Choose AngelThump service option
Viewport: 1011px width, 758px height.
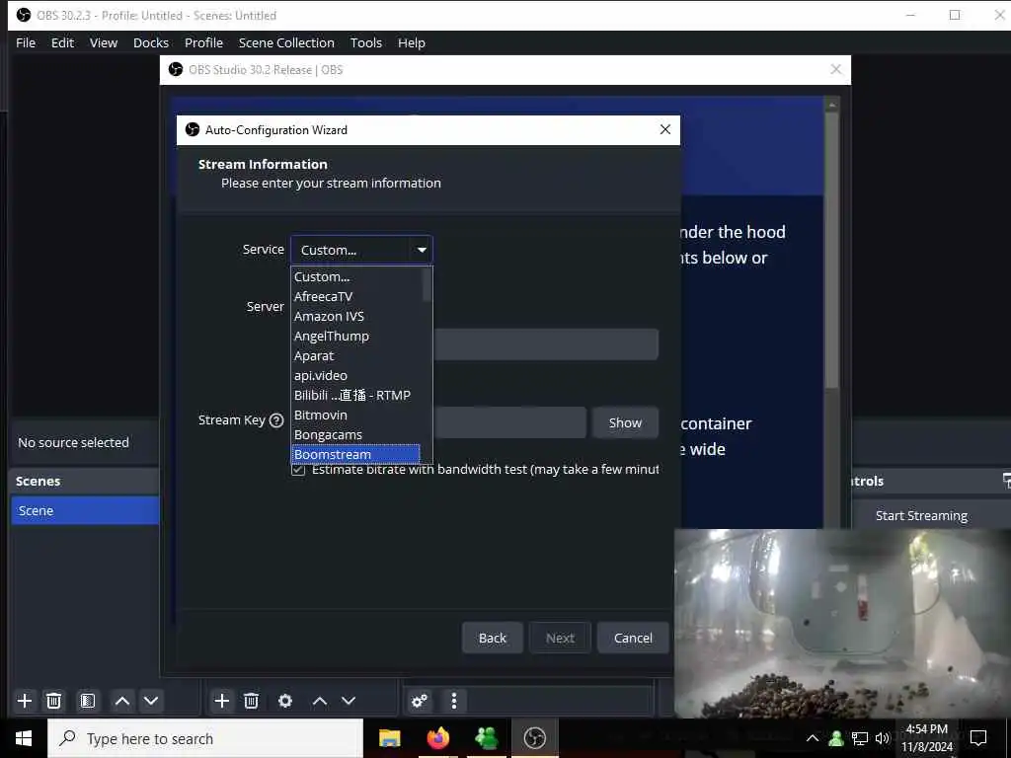tap(355, 336)
